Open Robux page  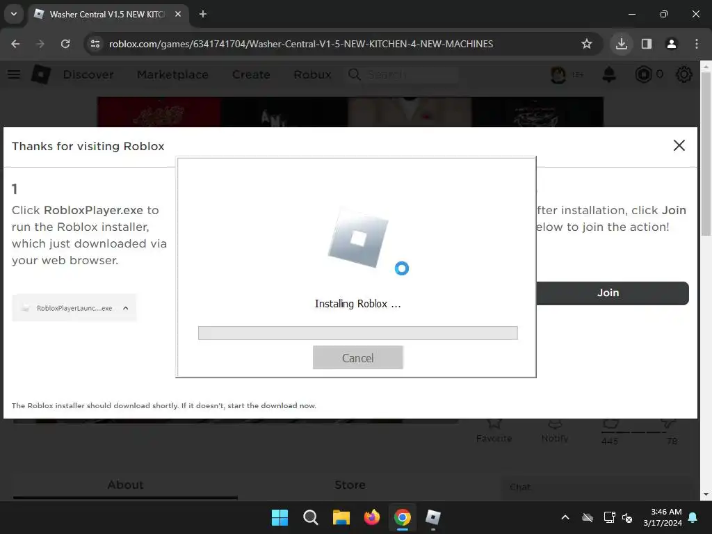coord(312,74)
